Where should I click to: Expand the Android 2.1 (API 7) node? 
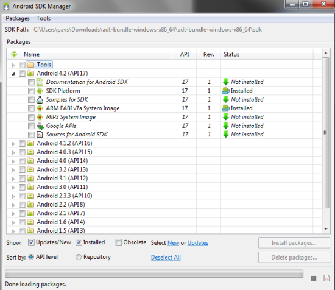13,214
